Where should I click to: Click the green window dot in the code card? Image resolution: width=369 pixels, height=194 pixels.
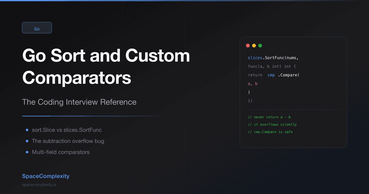pos(260,46)
